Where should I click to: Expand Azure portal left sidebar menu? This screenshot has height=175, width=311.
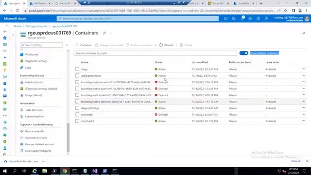pyautogui.click(x=7, y=25)
